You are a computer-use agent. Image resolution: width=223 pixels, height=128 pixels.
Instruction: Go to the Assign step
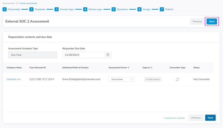pos(147,9)
